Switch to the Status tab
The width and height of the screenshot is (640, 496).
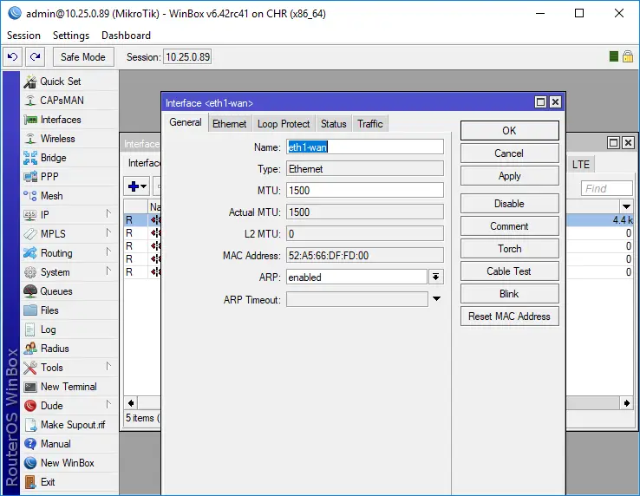pyautogui.click(x=334, y=124)
